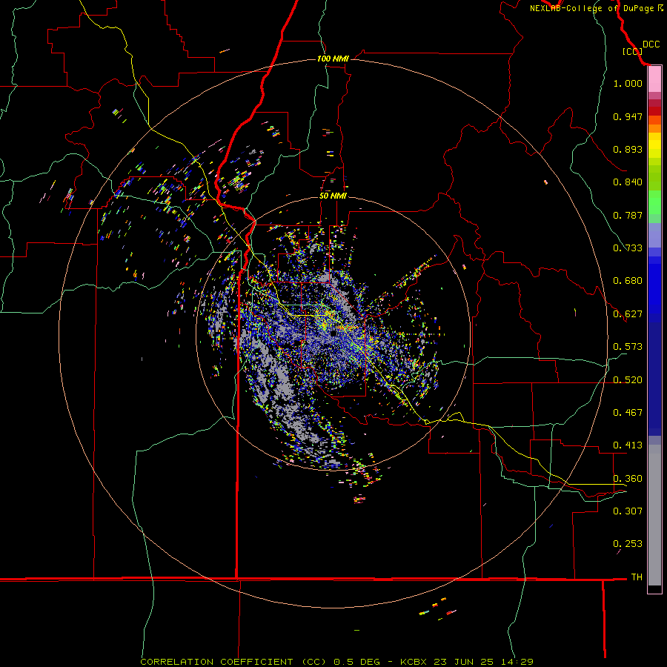Select the gray segment near 0.307

click(x=654, y=515)
